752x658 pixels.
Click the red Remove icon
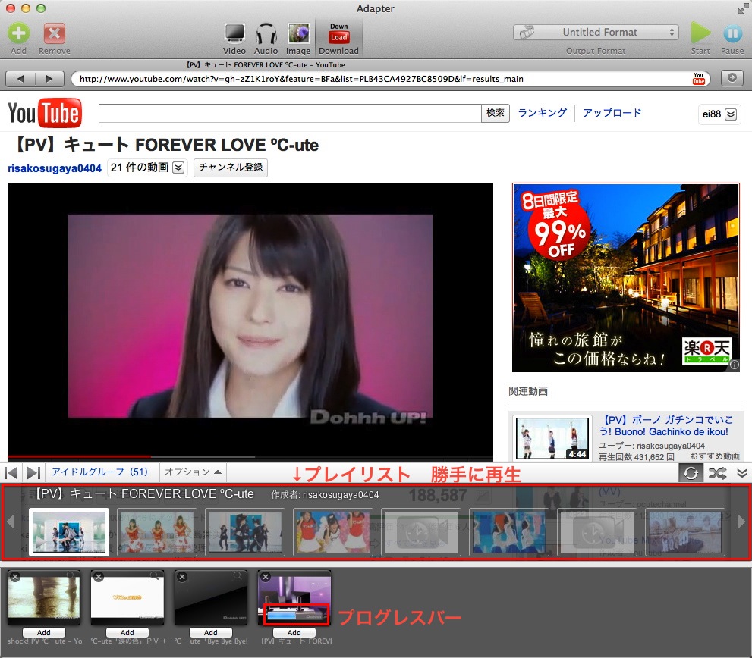tap(54, 33)
